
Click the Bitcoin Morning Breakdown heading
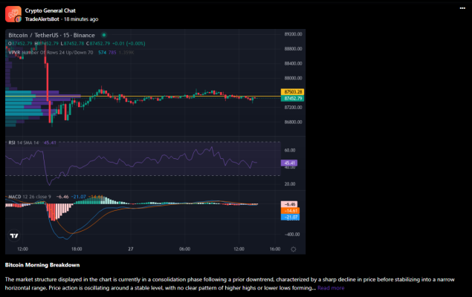click(x=42, y=265)
